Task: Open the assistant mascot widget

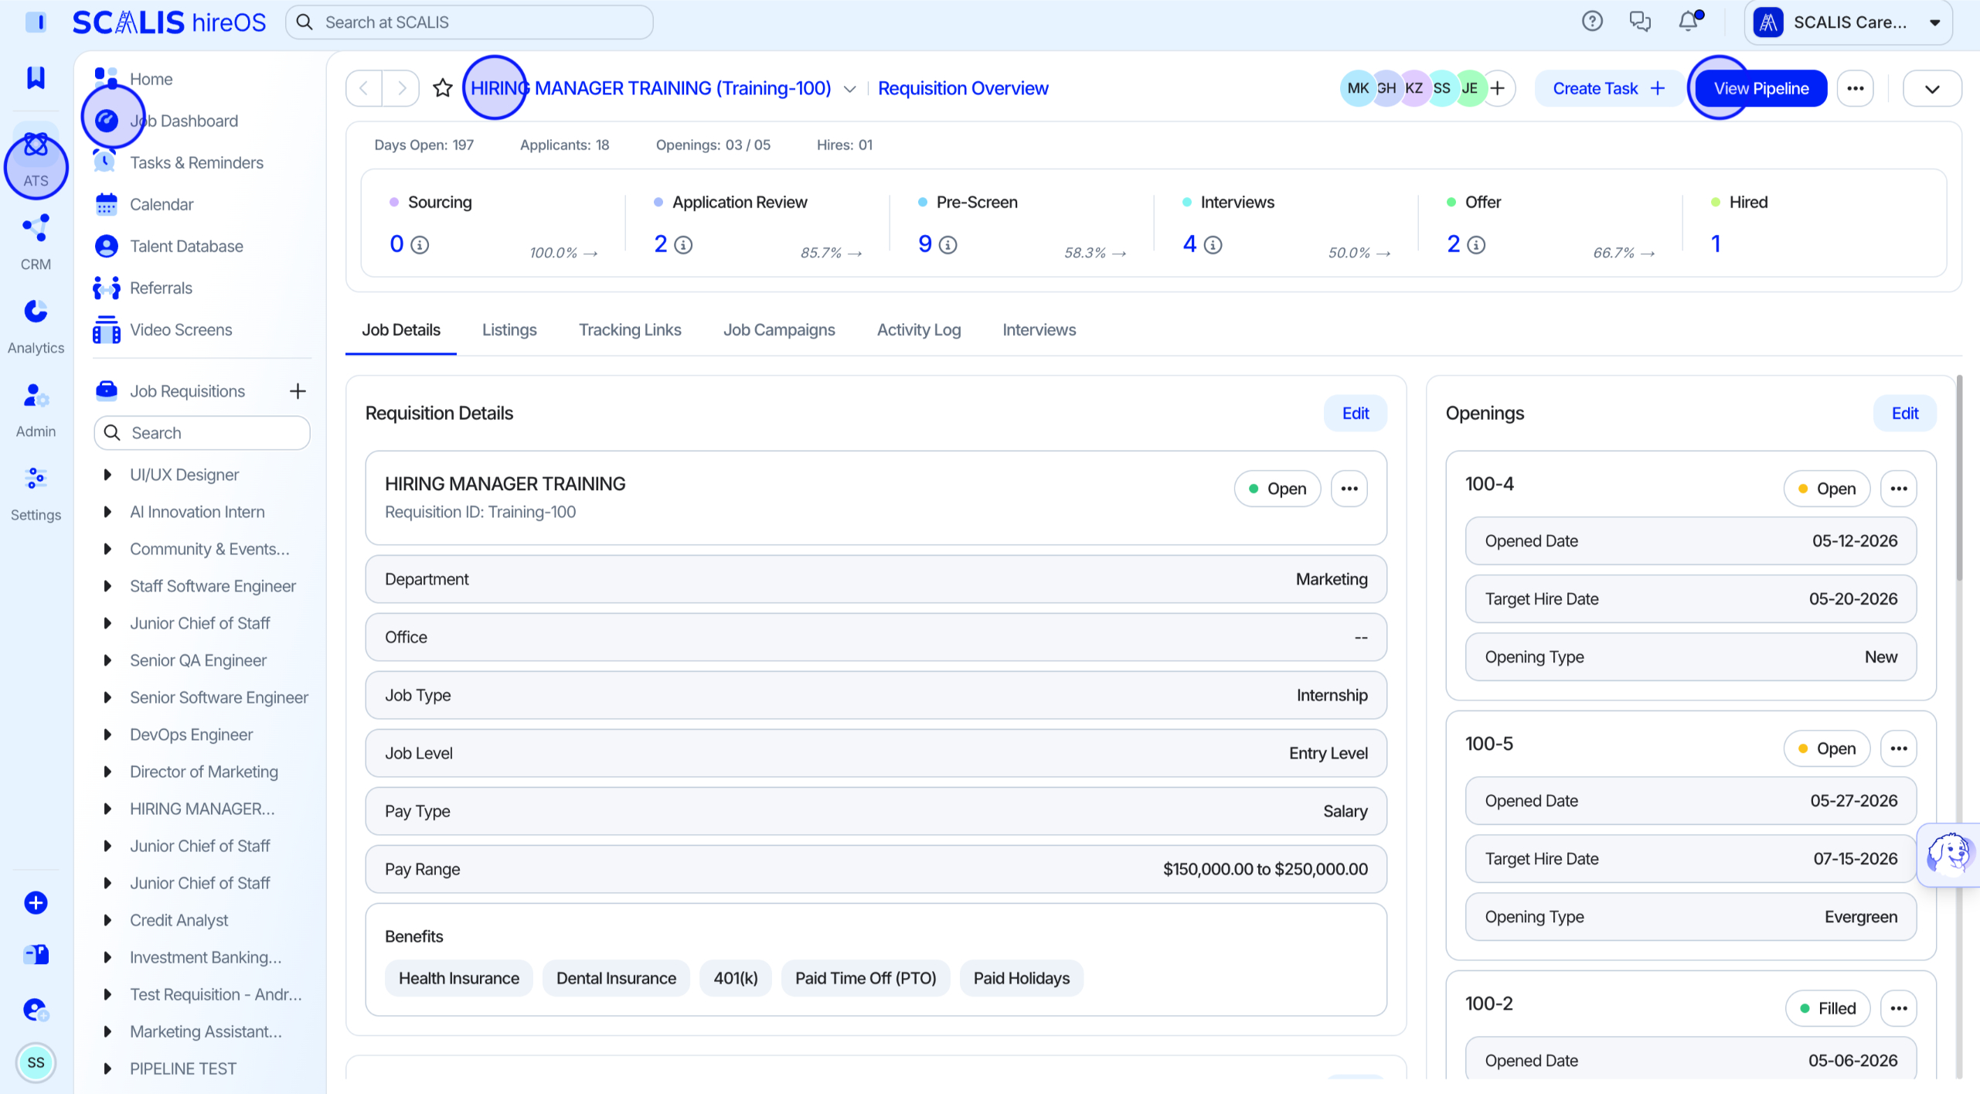Action: coord(1948,854)
